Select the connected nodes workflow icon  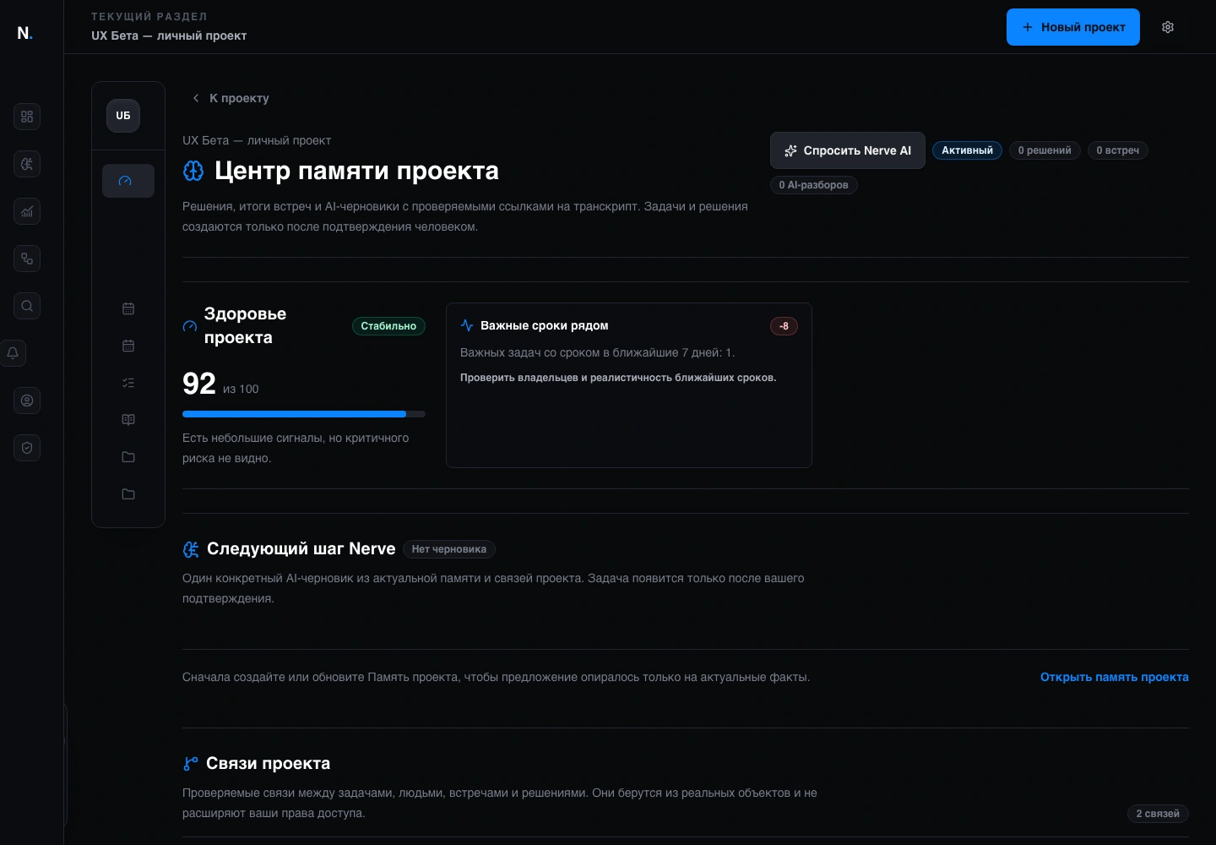coord(27,259)
